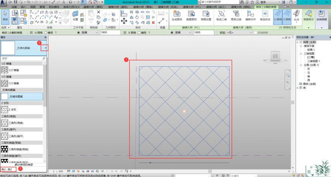
Task: Click the undo arrow in quick access toolbar
Action: [x=28, y=2]
